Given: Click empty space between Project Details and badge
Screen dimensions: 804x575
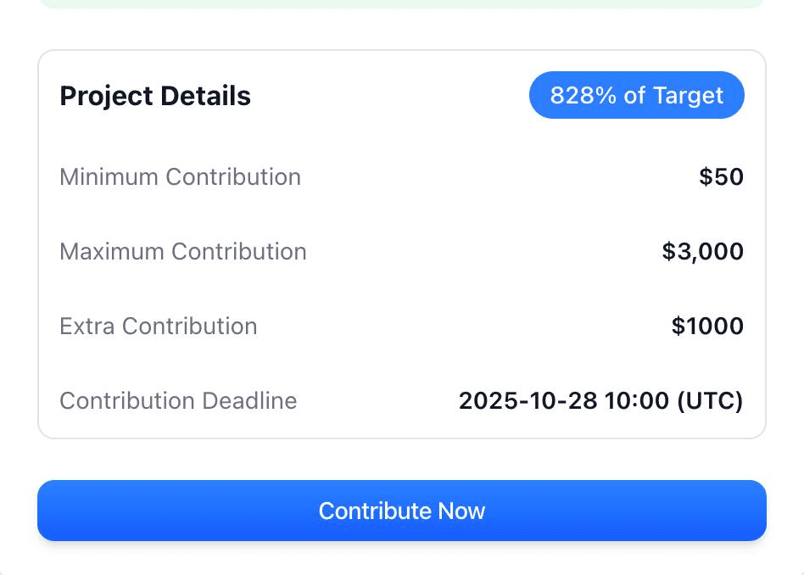Looking at the screenshot, I should tap(390, 96).
